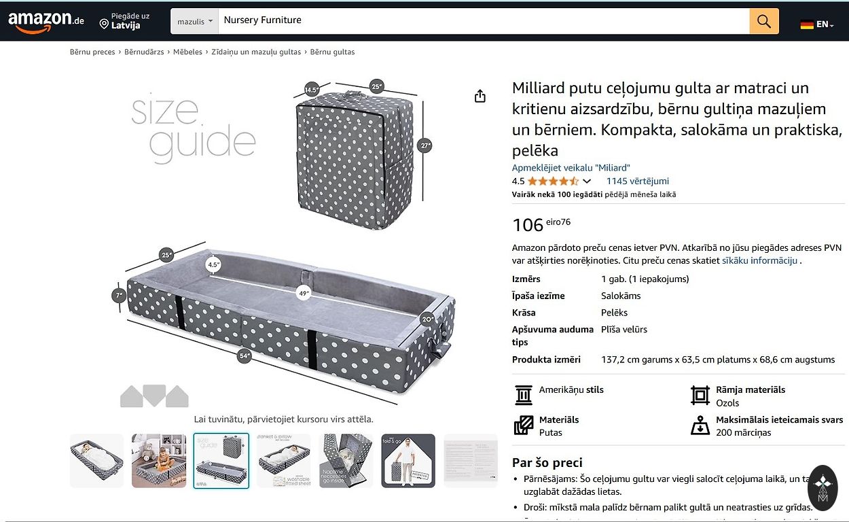Open the 'mazulis' search category dropdown

click(194, 21)
